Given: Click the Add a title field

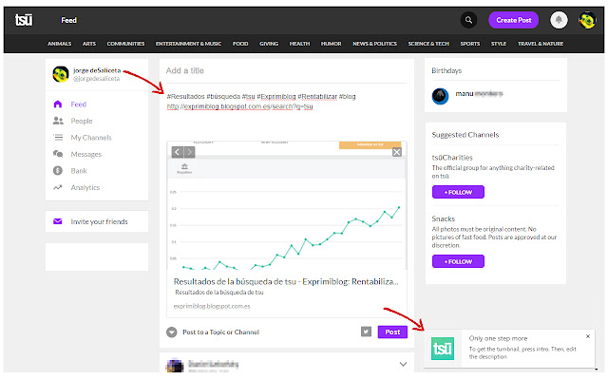Looking at the screenshot, I should 287,71.
